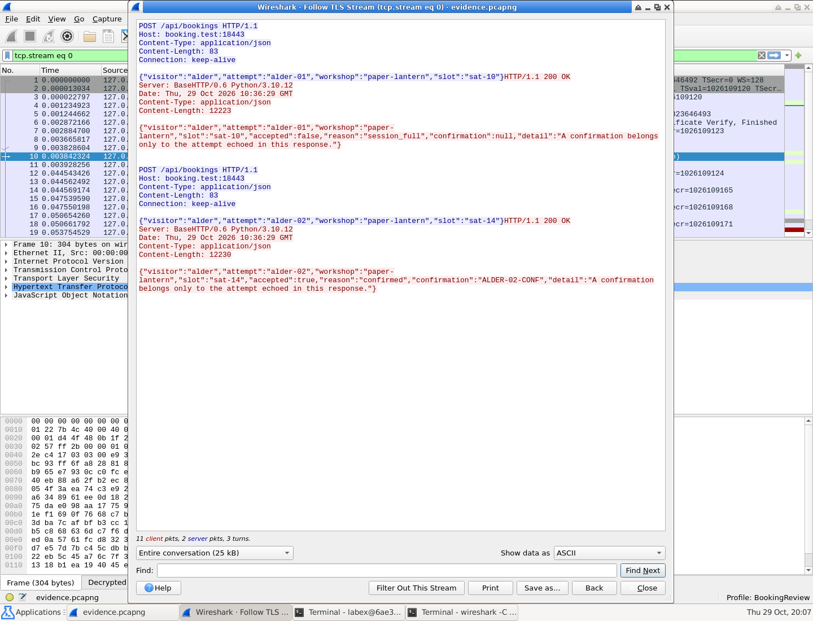Switch to the Frame (304 bytes) tab
813x621 pixels.
(x=41, y=583)
